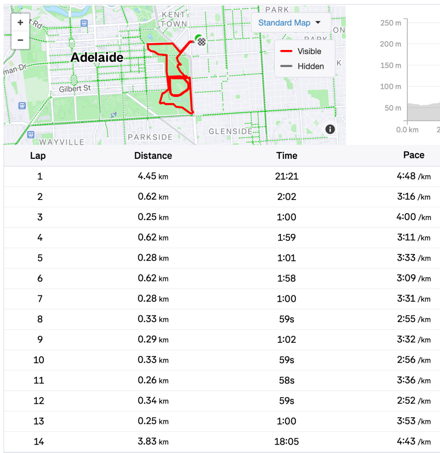
Task: Click the transit stop icon above Wayville
Action: pyautogui.click(x=31, y=134)
